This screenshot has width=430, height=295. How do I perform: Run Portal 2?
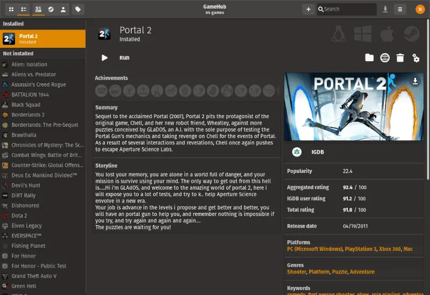(x=116, y=57)
